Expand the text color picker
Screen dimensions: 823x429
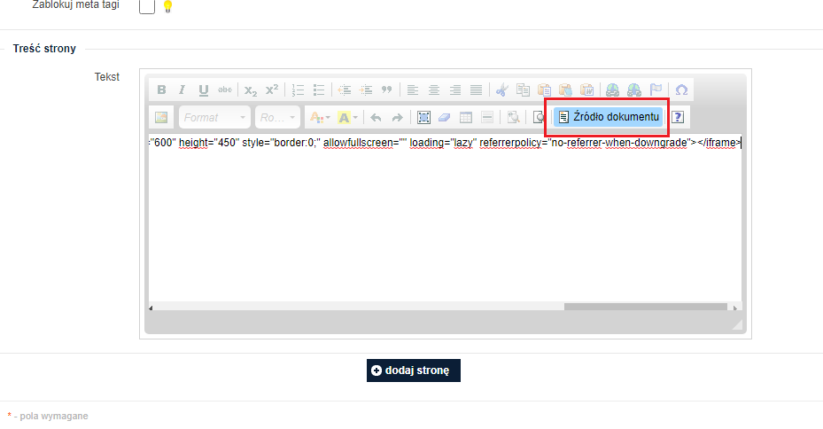pos(318,117)
